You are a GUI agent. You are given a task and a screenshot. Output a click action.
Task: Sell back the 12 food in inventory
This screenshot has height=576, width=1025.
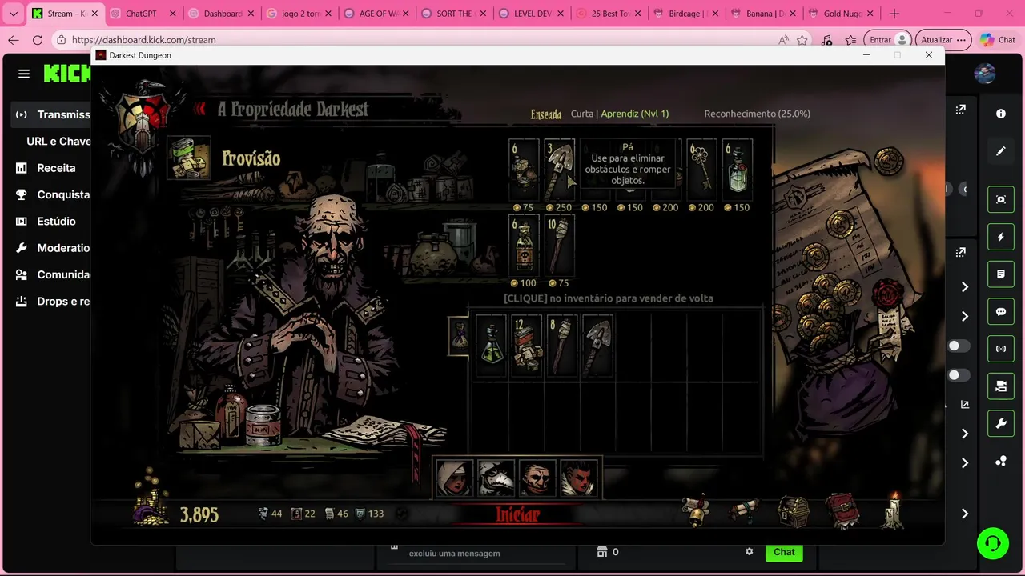pyautogui.click(x=526, y=346)
